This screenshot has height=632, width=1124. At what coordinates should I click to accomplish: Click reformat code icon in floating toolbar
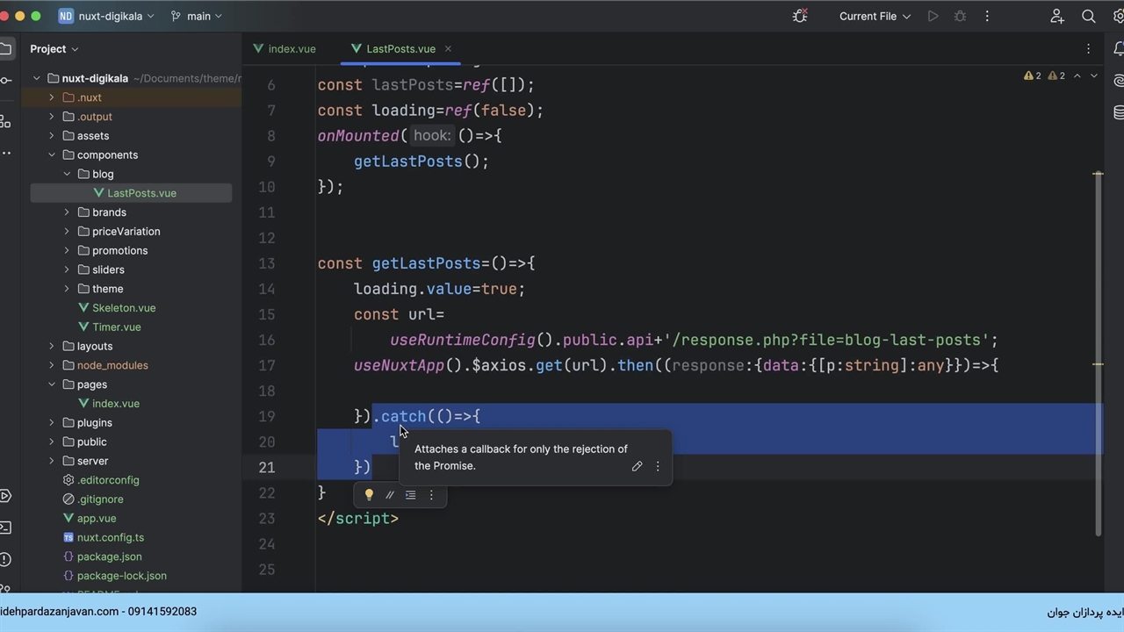pos(410,495)
